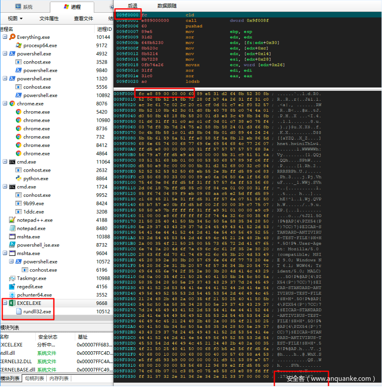382x387 pixels.
Task: Collapse the chrome.exe PID 8076 tree
Action: [5, 104]
